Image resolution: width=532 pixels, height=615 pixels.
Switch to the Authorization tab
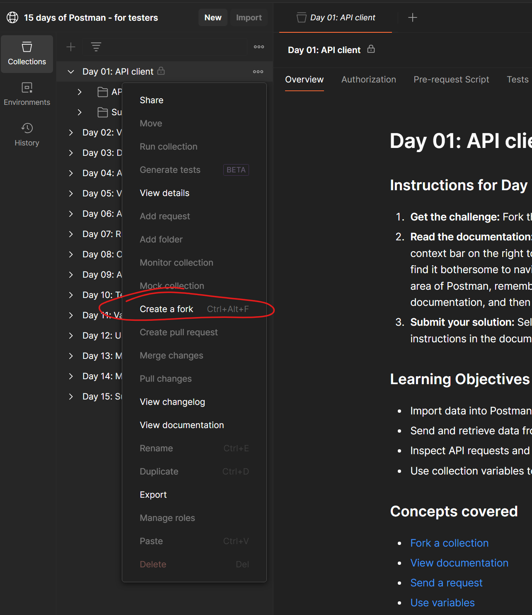point(369,80)
